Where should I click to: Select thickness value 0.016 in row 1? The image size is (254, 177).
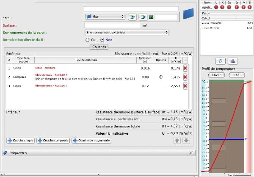(x=145, y=68)
